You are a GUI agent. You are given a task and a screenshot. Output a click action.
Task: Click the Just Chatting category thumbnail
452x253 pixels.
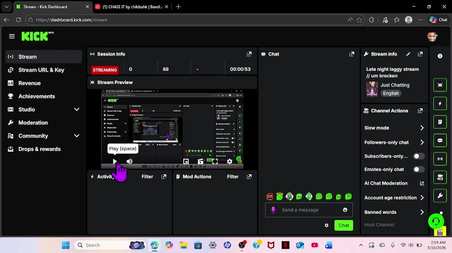(x=372, y=89)
